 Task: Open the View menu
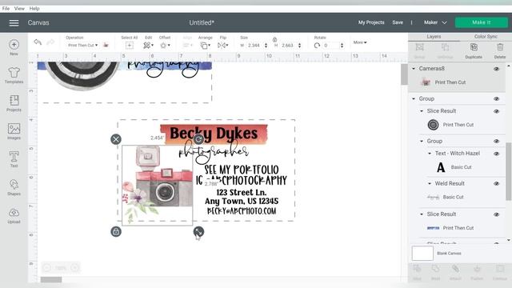pyautogui.click(x=19, y=9)
